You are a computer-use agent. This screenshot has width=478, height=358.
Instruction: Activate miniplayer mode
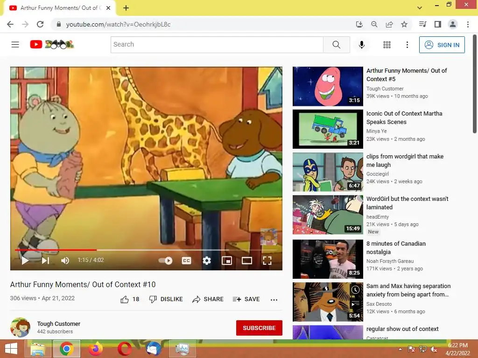[227, 261]
